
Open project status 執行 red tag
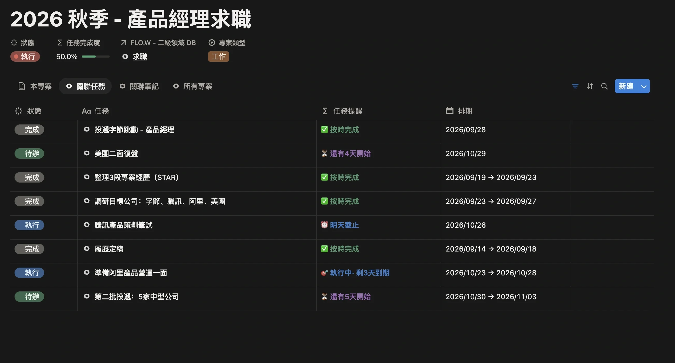(x=25, y=57)
